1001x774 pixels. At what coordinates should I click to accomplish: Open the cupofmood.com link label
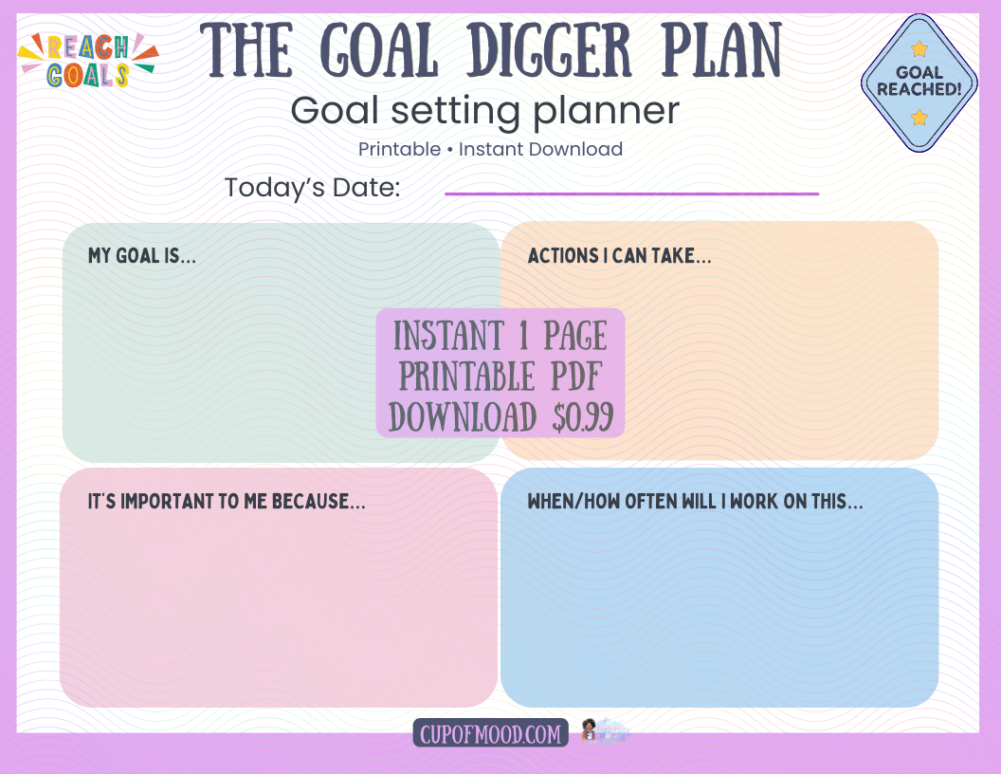(x=490, y=733)
